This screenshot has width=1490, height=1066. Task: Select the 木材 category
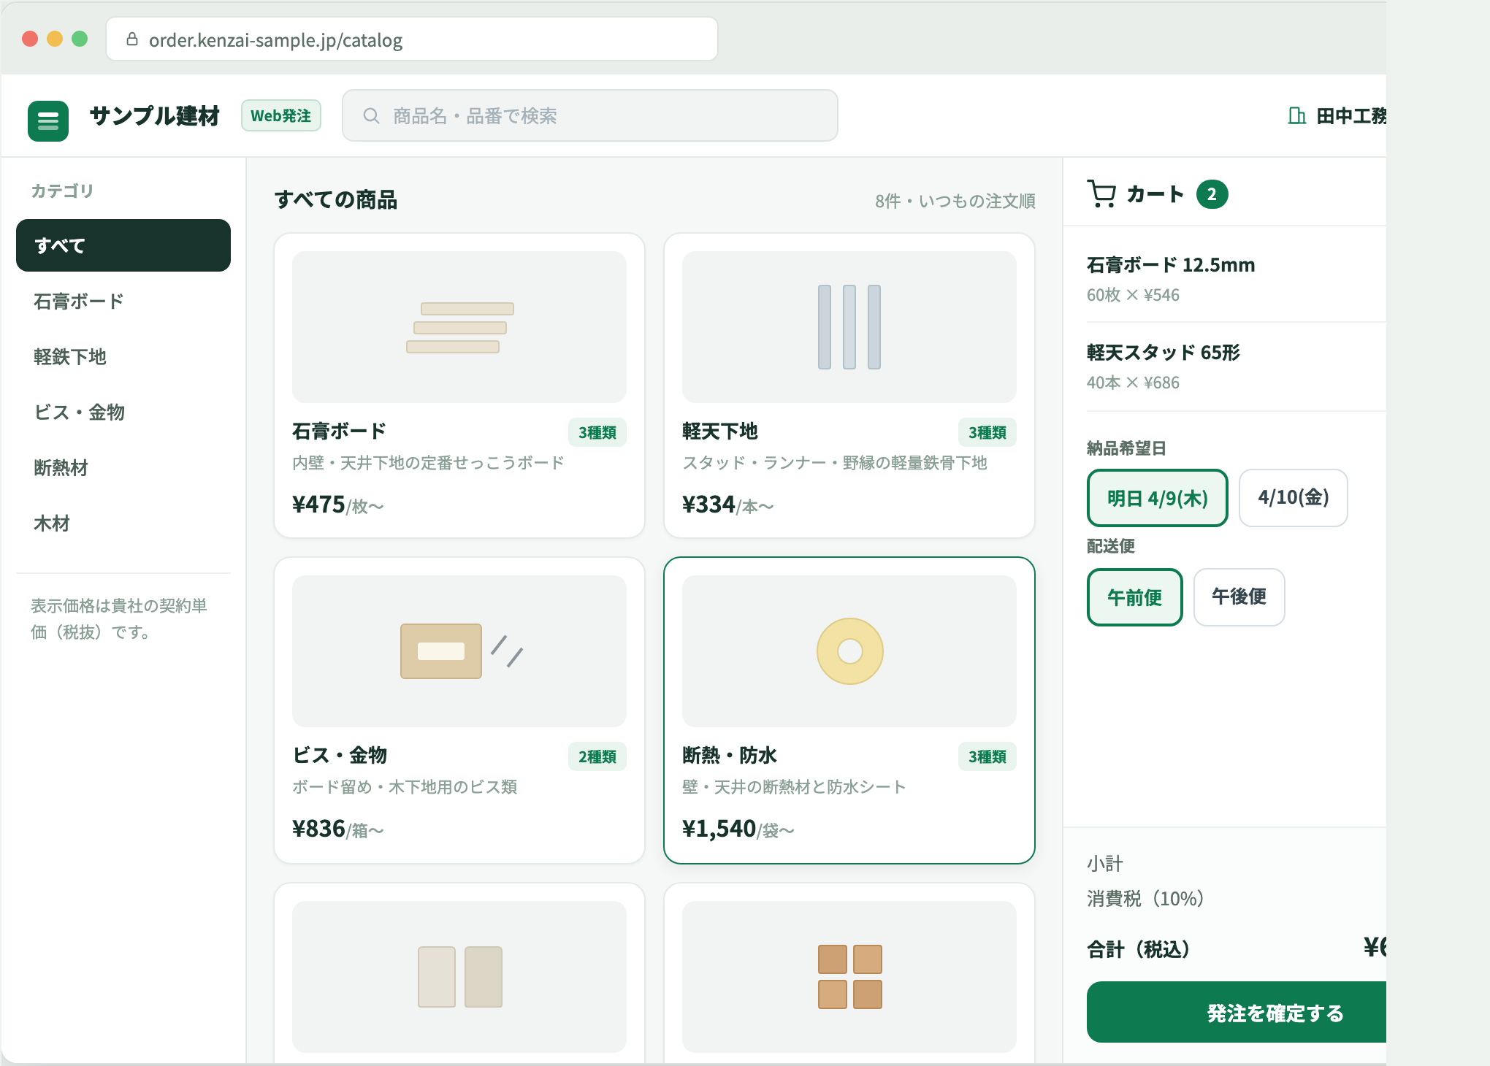[123, 523]
